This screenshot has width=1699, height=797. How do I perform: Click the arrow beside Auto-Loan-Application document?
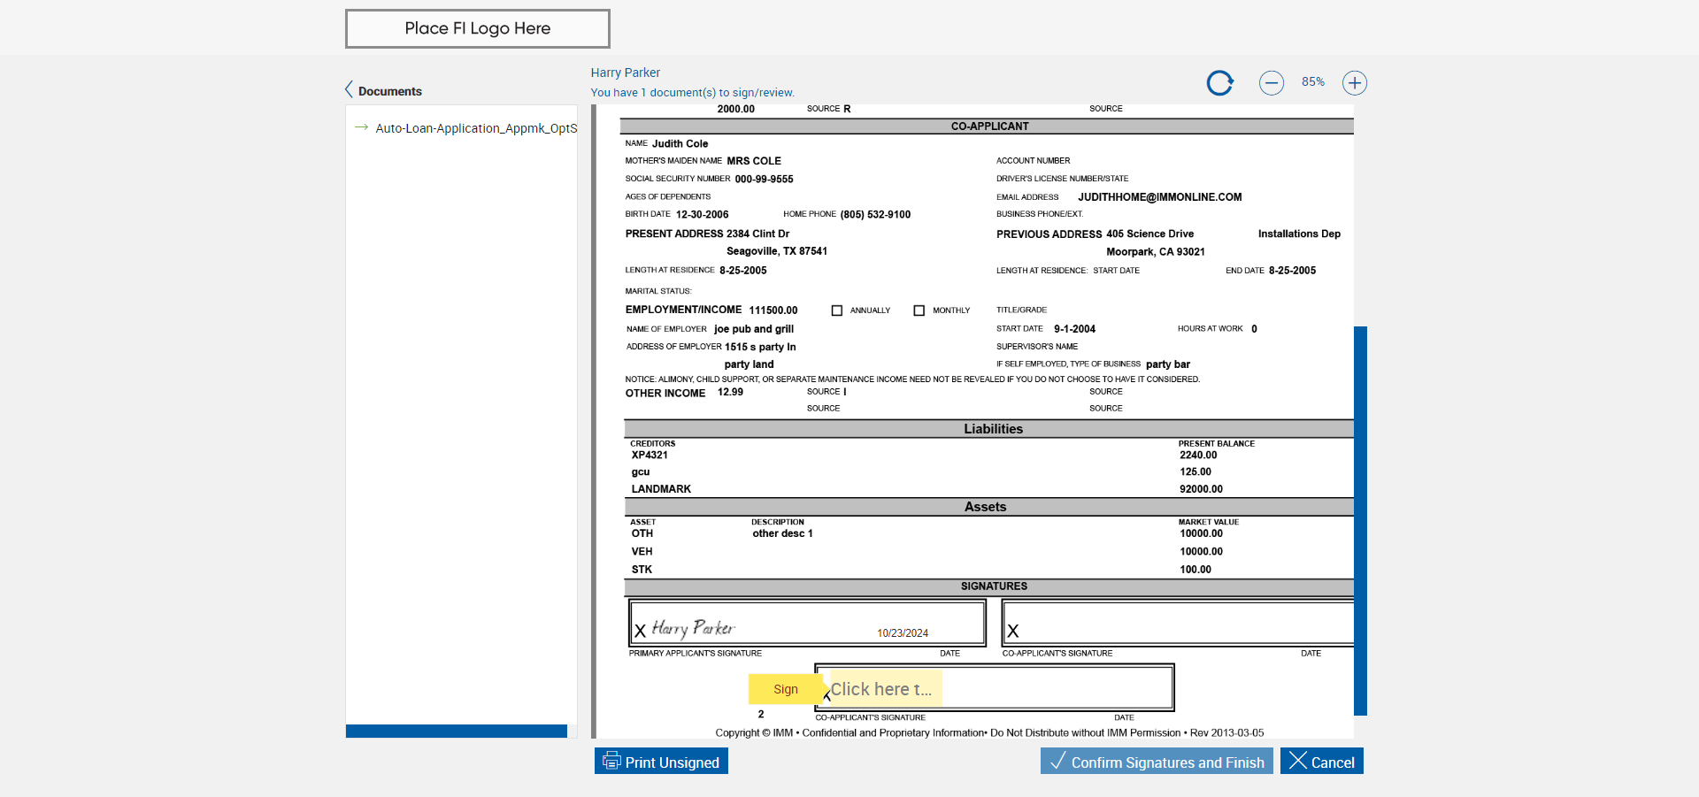click(361, 127)
